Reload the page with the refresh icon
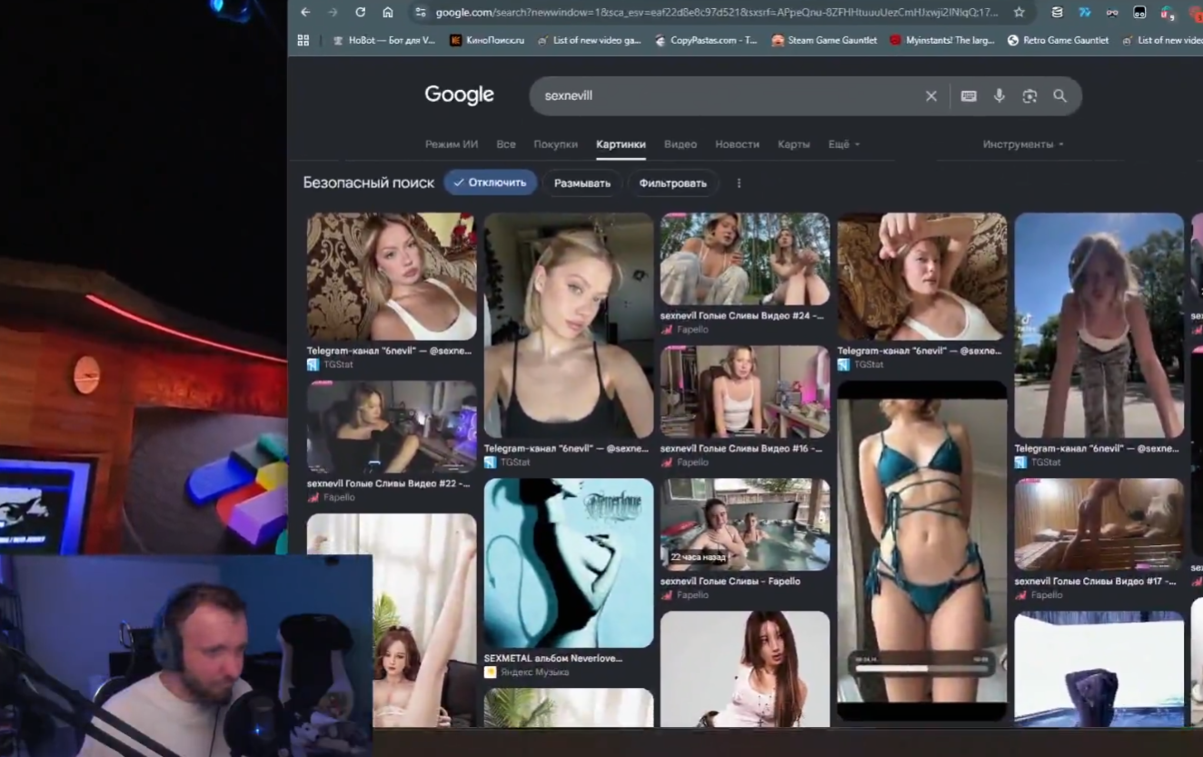The image size is (1203, 757). pyautogui.click(x=360, y=13)
